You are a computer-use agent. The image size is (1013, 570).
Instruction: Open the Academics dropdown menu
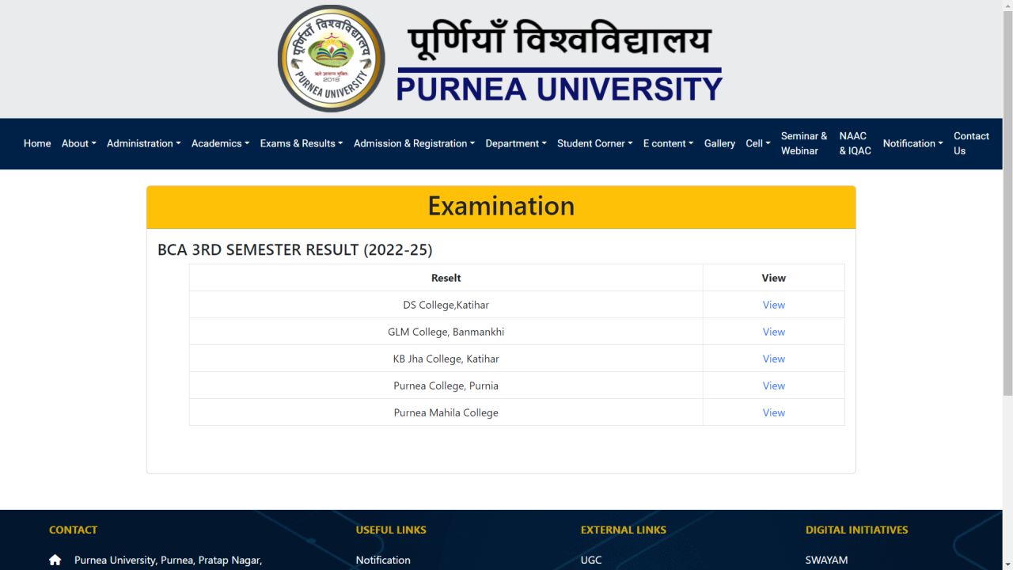point(221,143)
